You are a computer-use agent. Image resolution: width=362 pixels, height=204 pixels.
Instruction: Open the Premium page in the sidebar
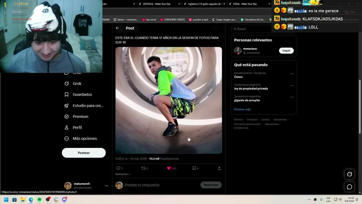point(76,116)
